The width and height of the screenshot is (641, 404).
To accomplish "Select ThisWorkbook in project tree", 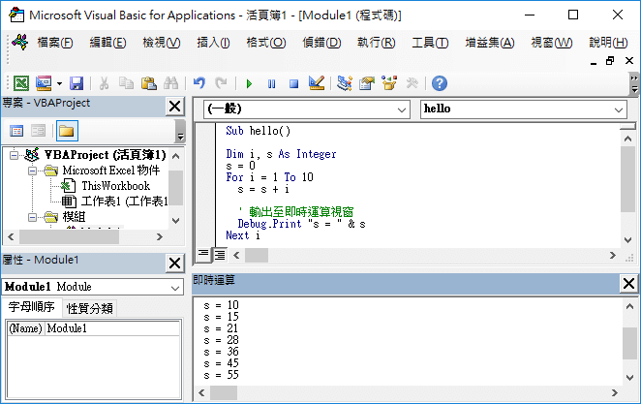I will tap(115, 186).
